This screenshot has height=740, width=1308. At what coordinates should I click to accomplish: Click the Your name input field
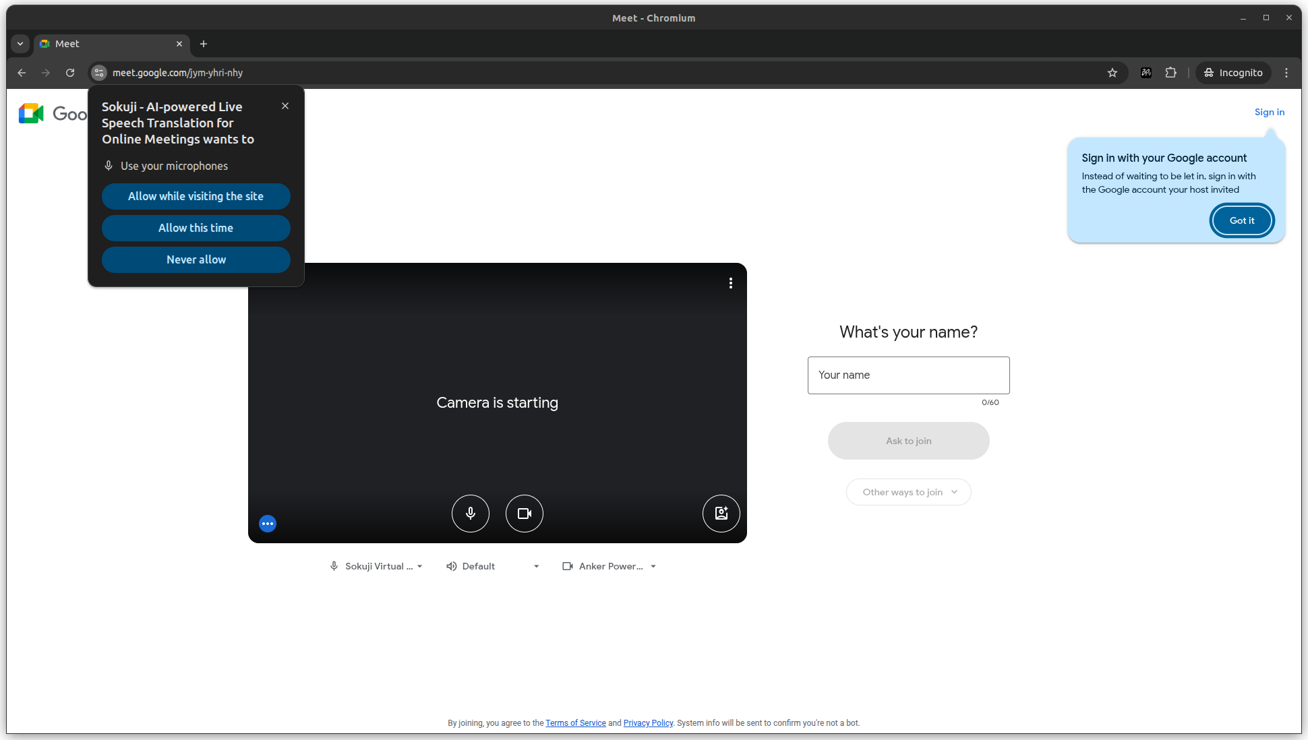[x=909, y=375]
